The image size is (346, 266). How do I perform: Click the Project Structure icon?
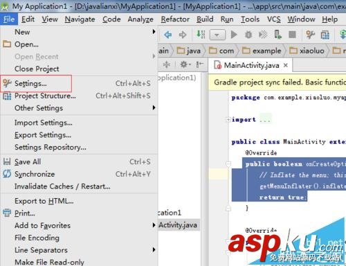pyautogui.click(x=7, y=96)
